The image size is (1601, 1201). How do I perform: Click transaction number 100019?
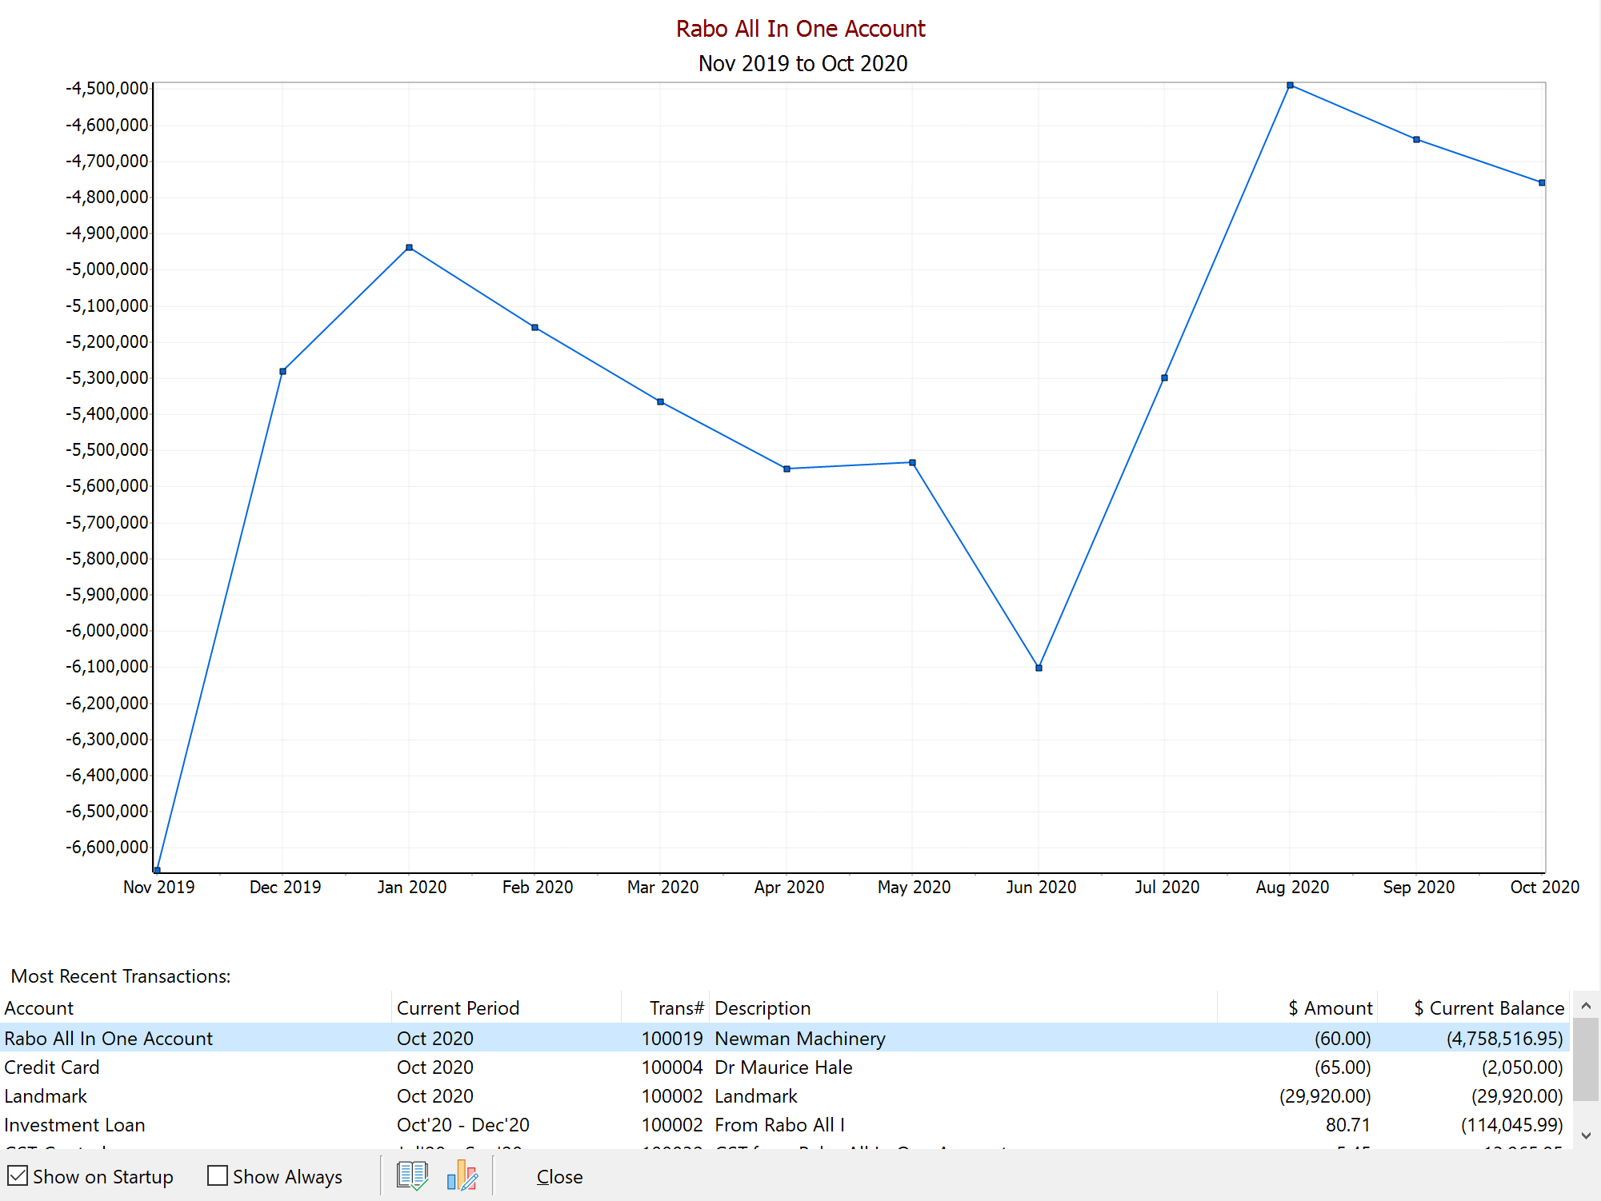coord(672,1039)
